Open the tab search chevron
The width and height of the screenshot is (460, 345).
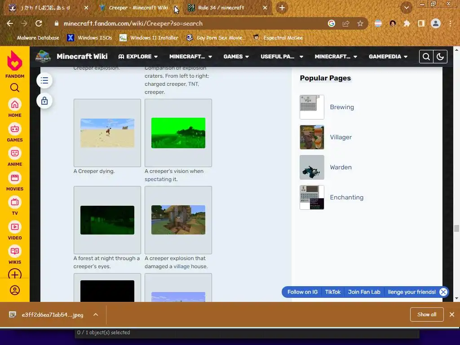406,8
